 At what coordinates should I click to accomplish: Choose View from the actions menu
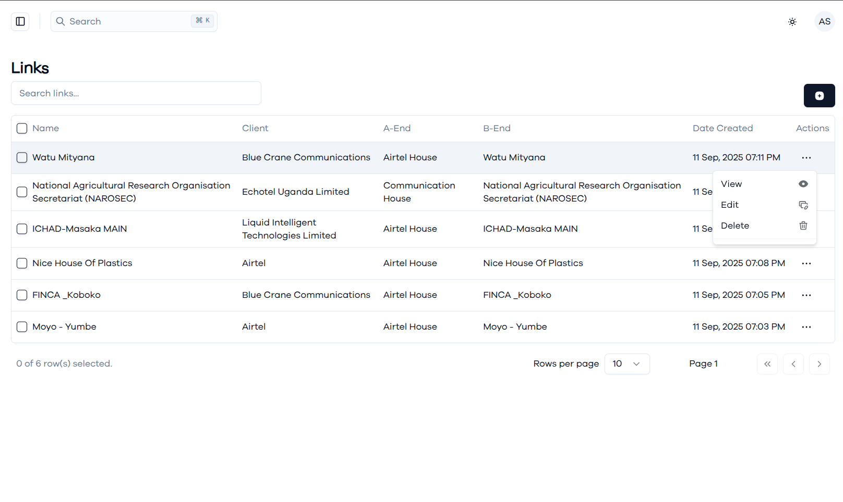(x=765, y=184)
